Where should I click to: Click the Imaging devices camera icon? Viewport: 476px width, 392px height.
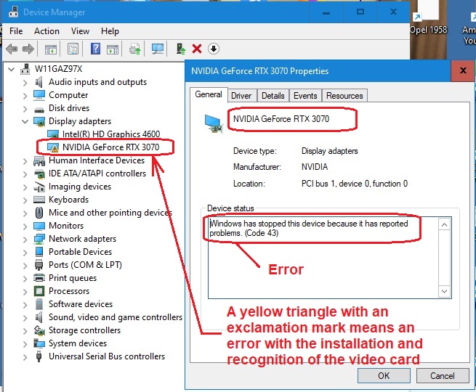pyautogui.click(x=39, y=187)
